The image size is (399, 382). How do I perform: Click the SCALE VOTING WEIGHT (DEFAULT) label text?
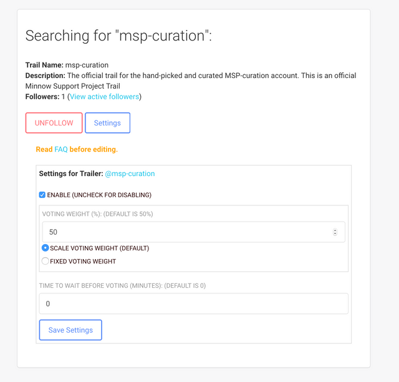[100, 248]
